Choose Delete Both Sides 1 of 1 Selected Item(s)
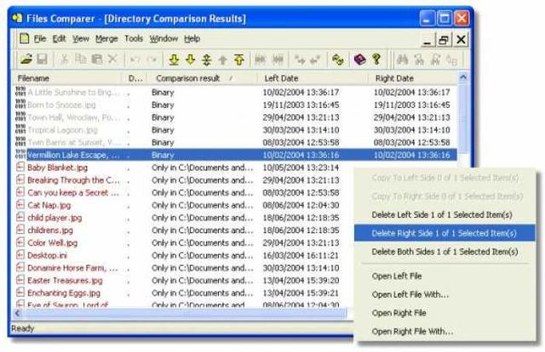This screenshot has width=545, height=352. 445,252
